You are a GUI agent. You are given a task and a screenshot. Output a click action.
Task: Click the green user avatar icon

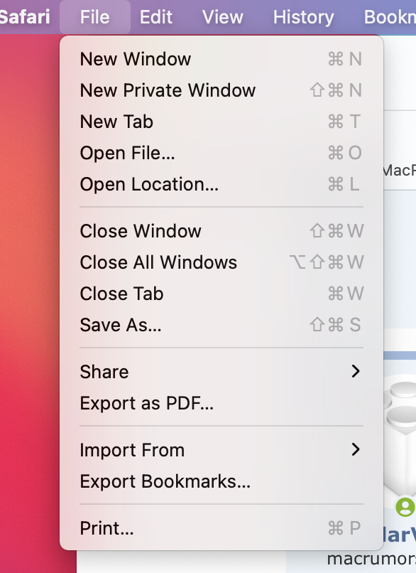click(x=405, y=507)
